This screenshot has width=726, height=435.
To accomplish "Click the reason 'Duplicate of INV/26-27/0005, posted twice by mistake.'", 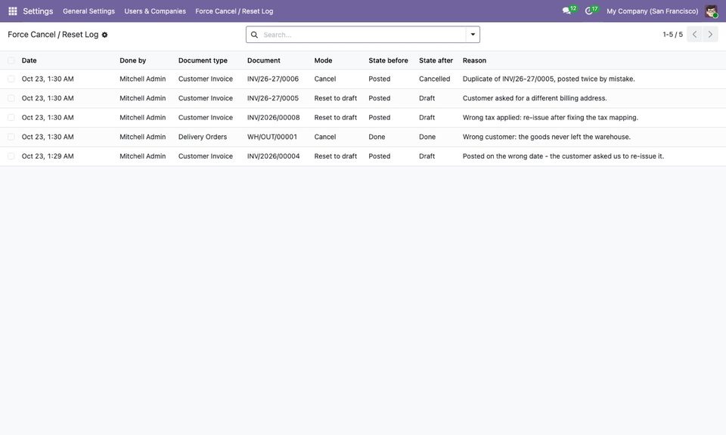I will pos(549,79).
